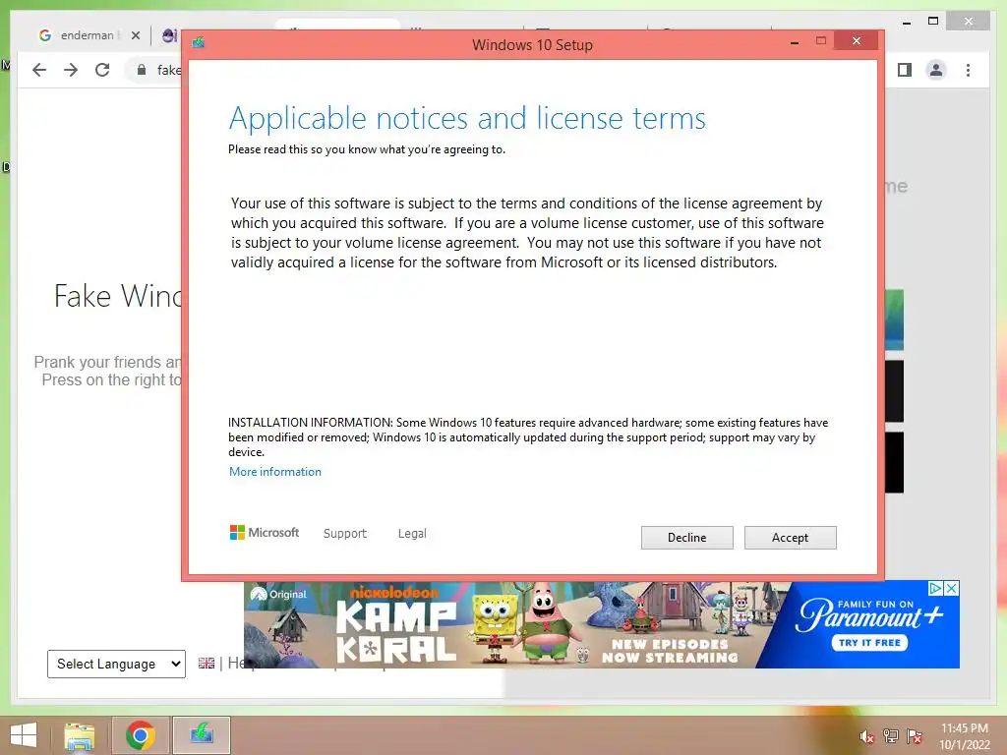This screenshot has height=755, width=1007.
Task: Open File Explorer from taskbar
Action: pos(79,735)
